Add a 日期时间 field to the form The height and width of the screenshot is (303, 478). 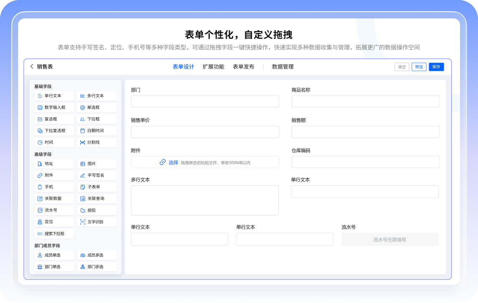click(x=96, y=130)
